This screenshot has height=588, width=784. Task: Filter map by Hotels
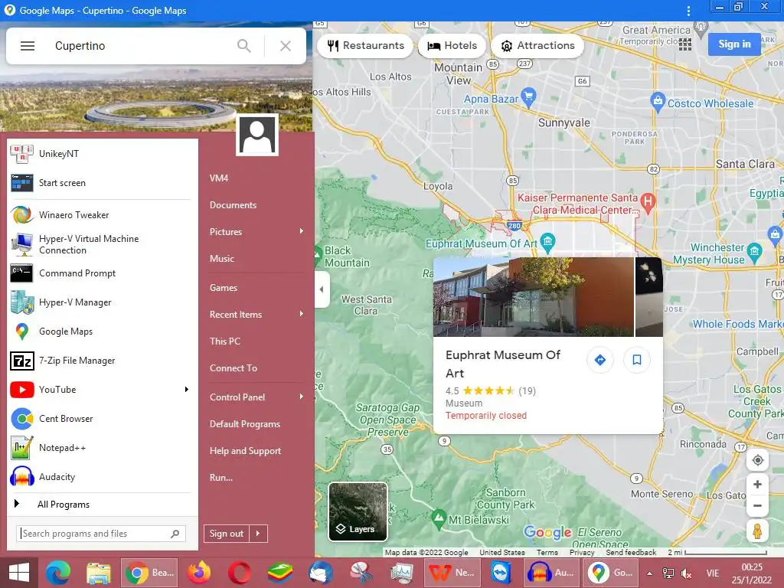452,45
